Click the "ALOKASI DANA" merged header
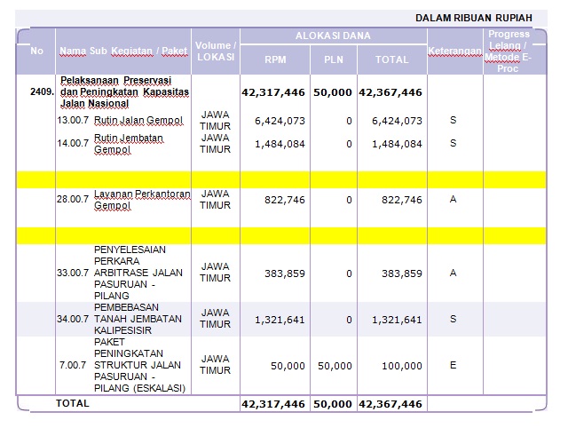568x428 pixels. [x=333, y=36]
